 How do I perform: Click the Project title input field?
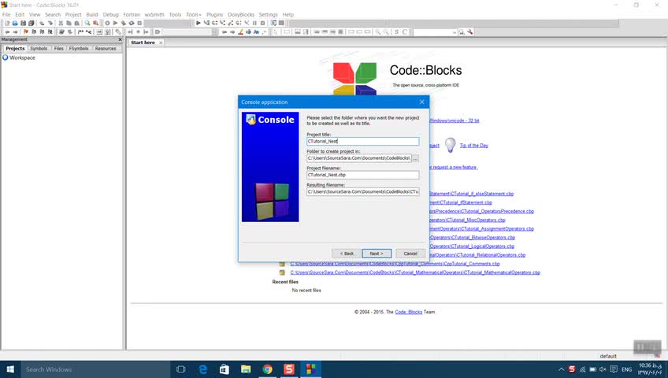(x=362, y=141)
